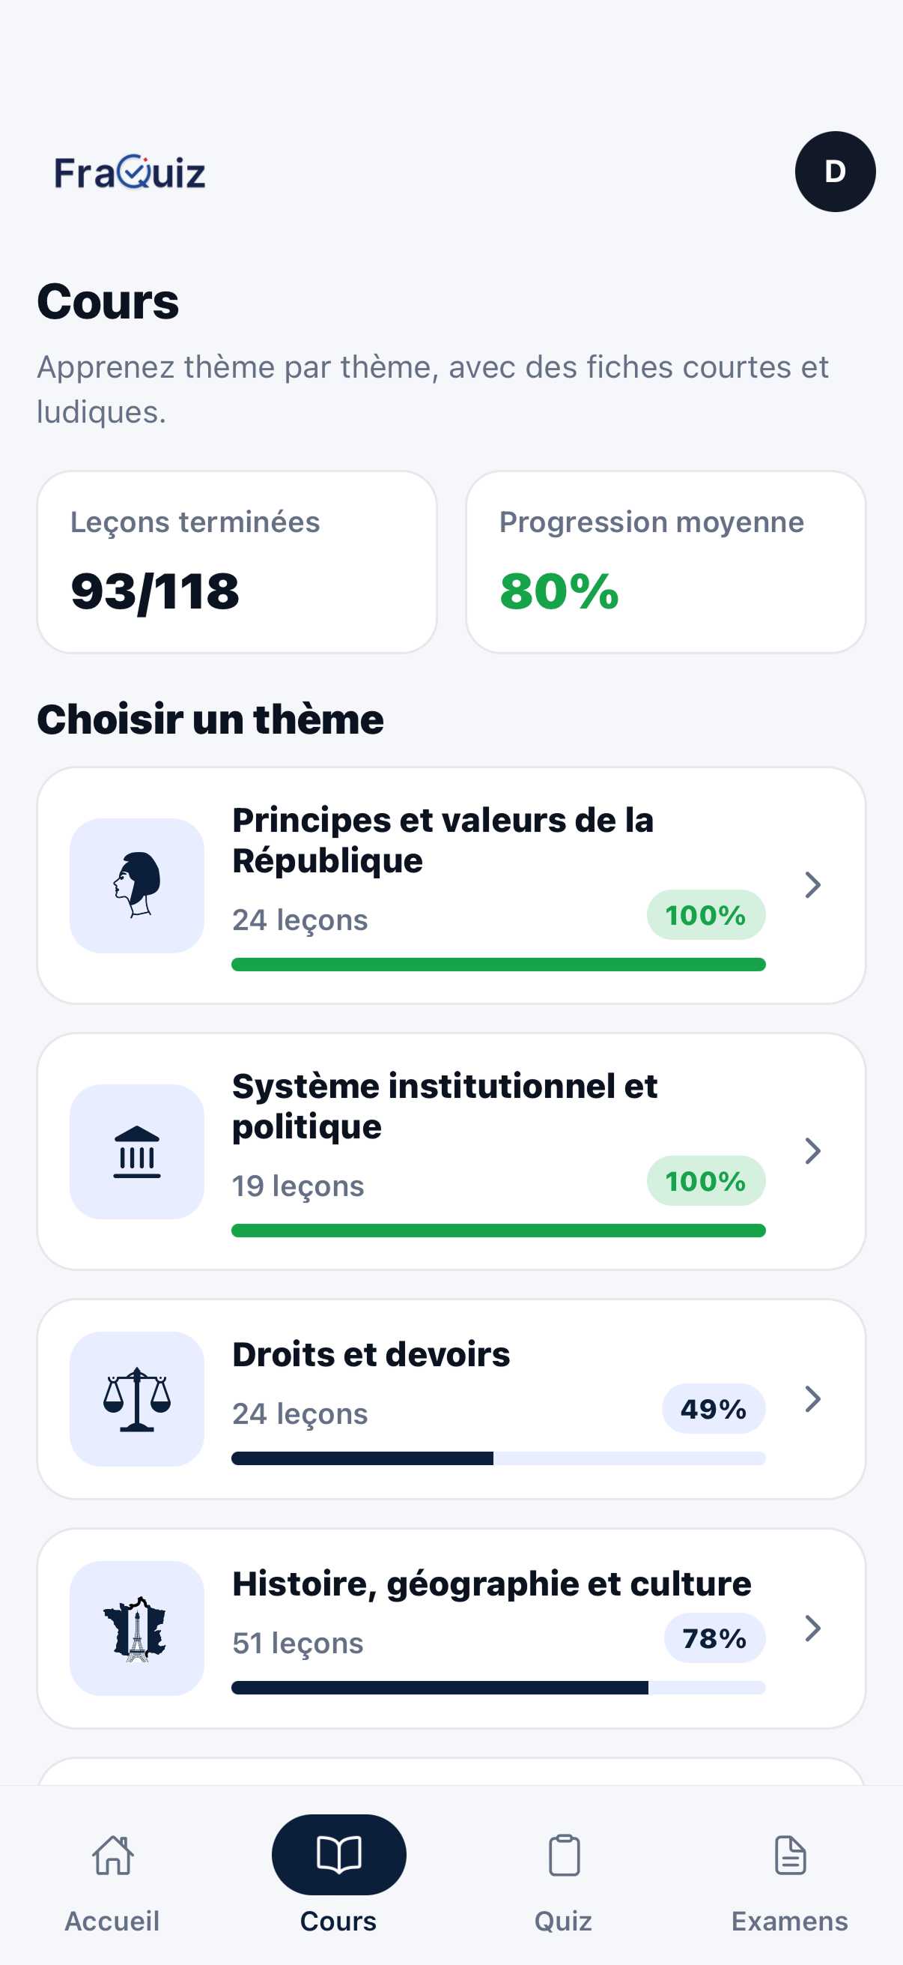The image size is (903, 1965).
Task: Click the Droits et devoirs progress bar
Action: (x=499, y=1458)
